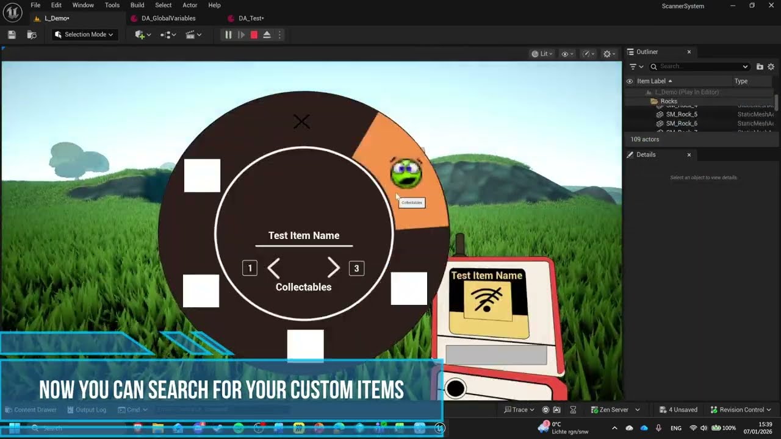Click the Eject from player icon
Image resolution: width=781 pixels, height=439 pixels.
(x=267, y=35)
